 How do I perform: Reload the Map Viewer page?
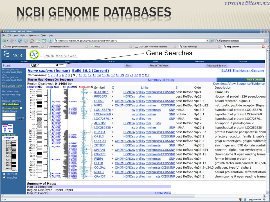pyautogui.click(x=20, y=41)
